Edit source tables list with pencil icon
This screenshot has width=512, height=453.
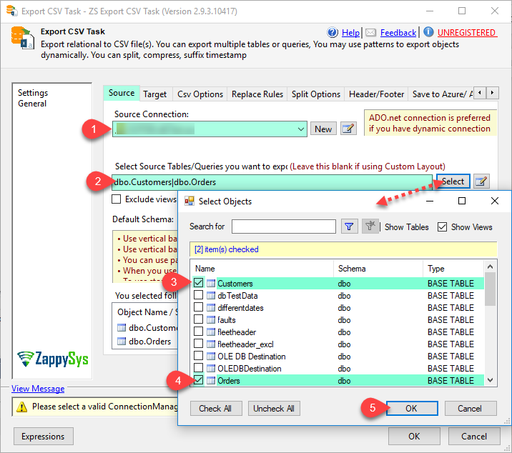(481, 181)
